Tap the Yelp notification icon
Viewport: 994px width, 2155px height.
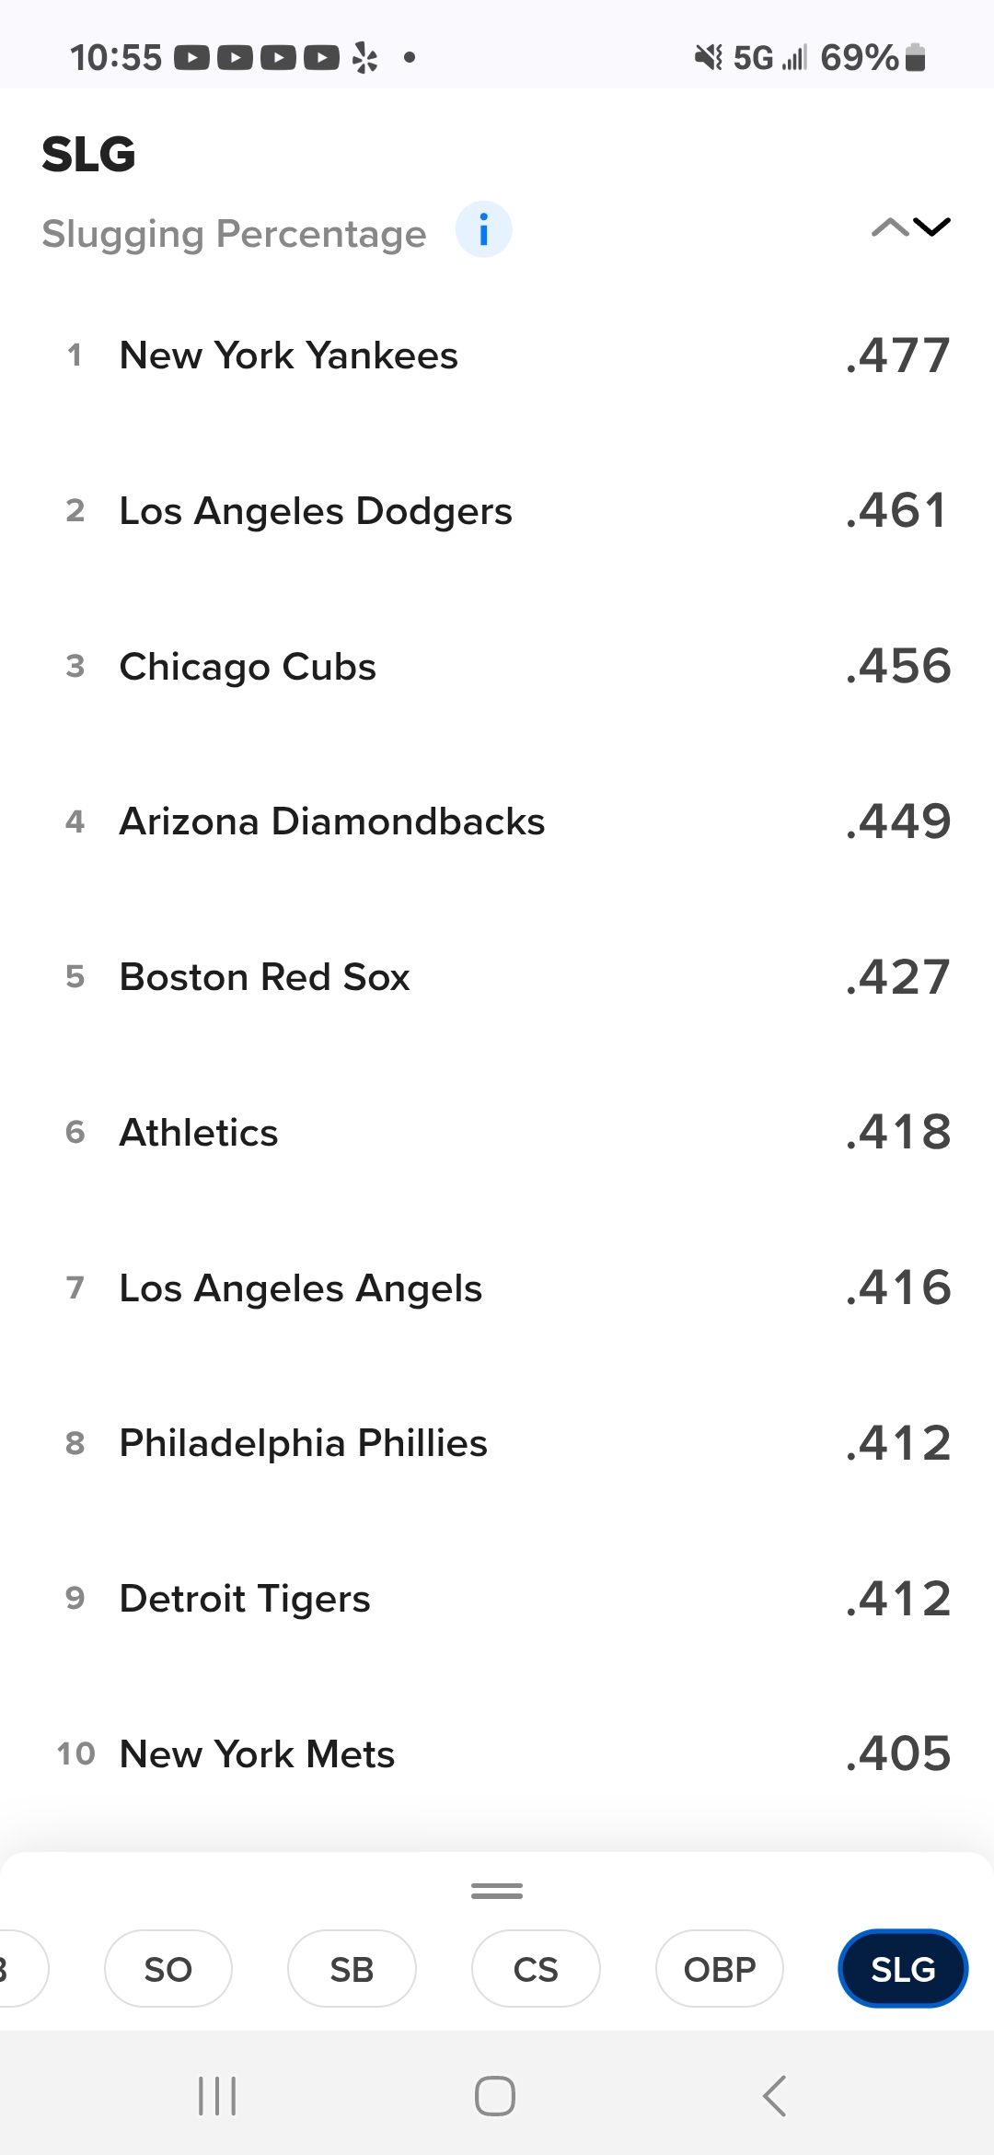pos(365,58)
